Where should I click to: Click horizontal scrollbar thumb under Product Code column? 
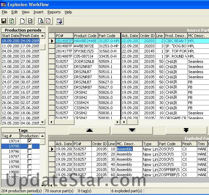64,122
